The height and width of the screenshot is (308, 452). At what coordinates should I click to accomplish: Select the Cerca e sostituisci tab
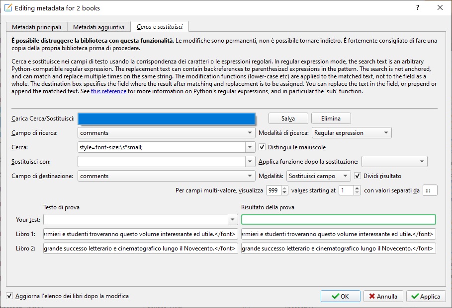tap(160, 26)
